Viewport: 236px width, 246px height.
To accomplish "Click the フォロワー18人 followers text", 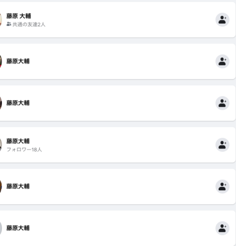I will point(24,150).
